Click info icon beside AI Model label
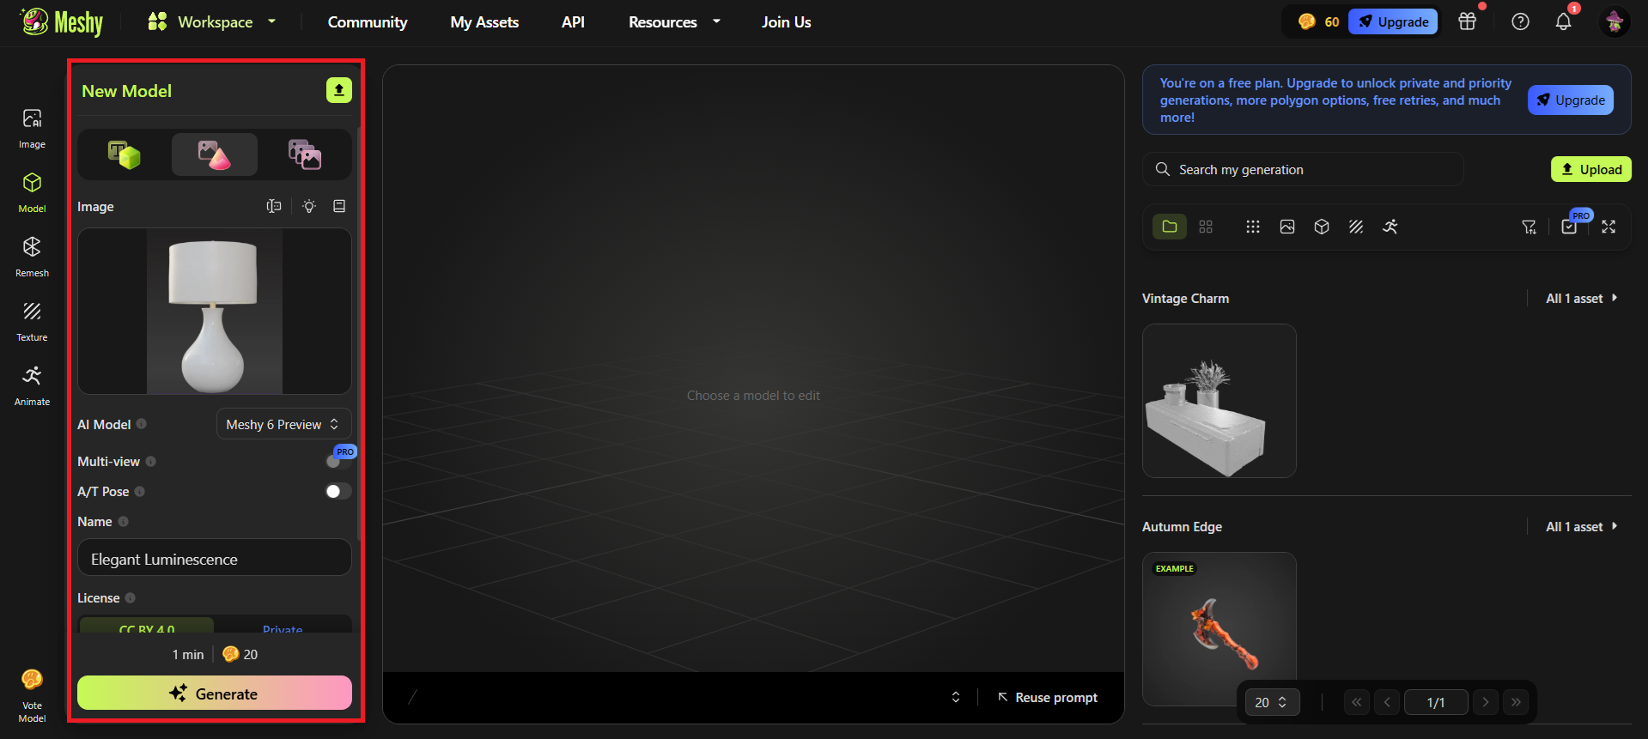Viewport: 1648px width, 739px height. [142, 424]
